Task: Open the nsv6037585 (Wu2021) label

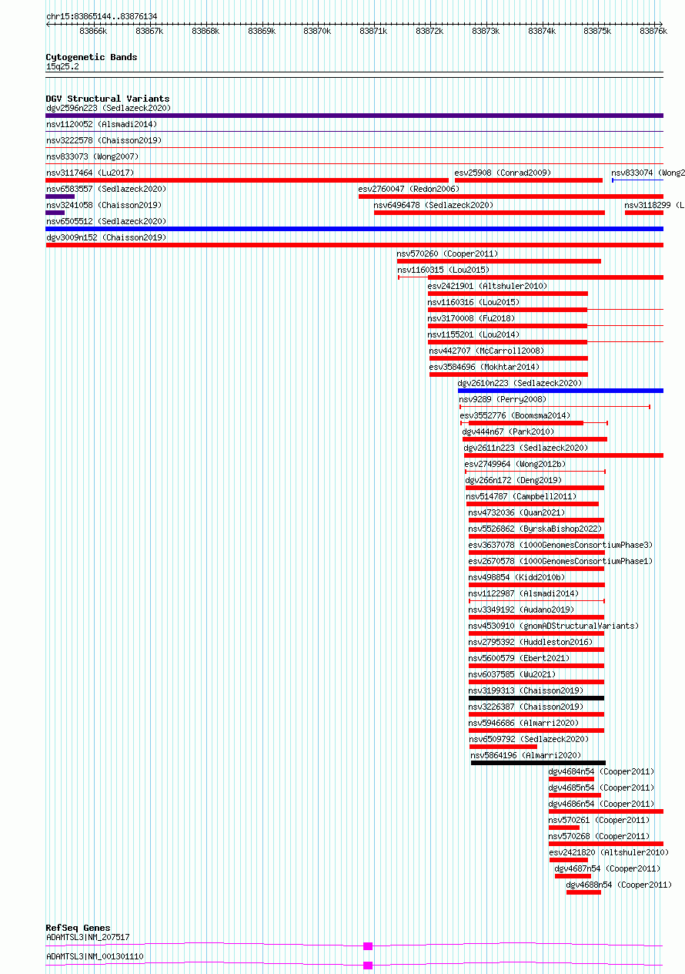Action: pyautogui.click(x=512, y=675)
